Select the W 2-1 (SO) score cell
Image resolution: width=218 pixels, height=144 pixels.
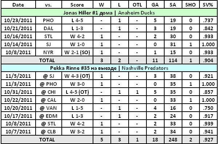(77, 52)
